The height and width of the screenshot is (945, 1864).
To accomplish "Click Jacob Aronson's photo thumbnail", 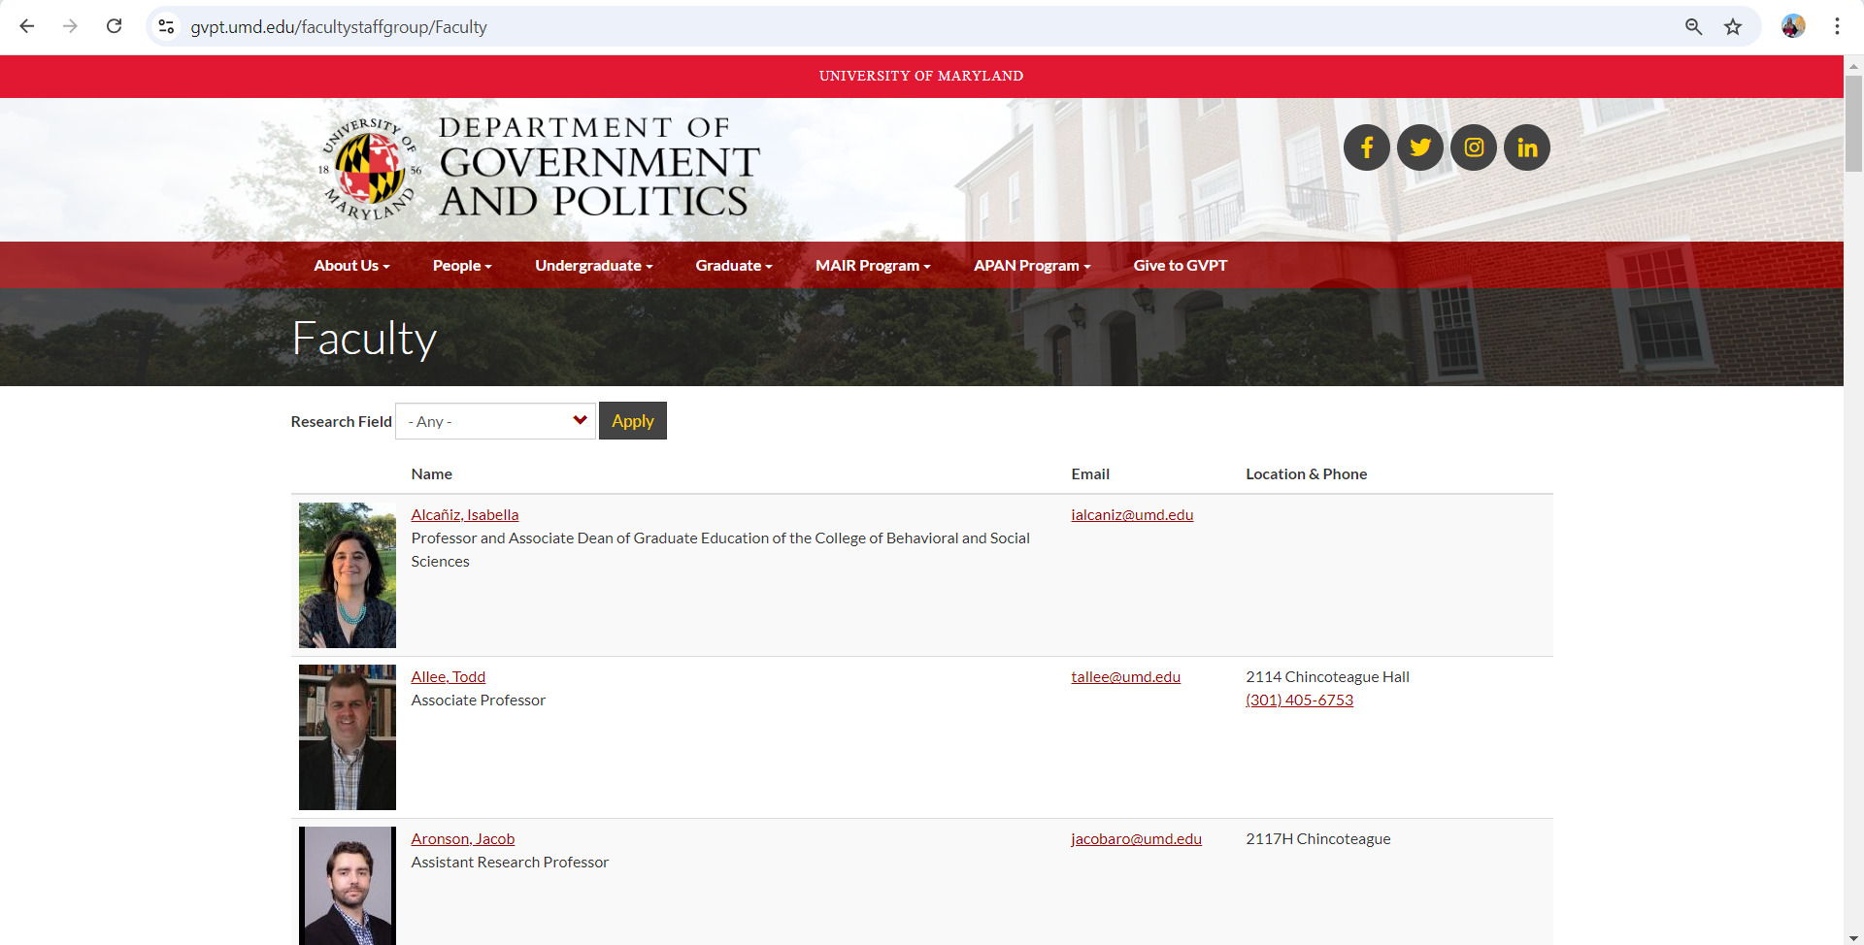I will coord(348,885).
